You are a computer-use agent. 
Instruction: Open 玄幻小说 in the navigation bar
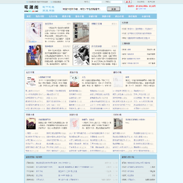click(x=53, y=16)
